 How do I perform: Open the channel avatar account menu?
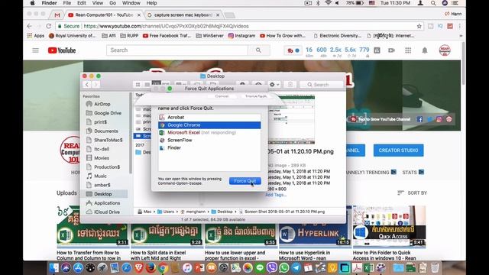click(x=445, y=50)
